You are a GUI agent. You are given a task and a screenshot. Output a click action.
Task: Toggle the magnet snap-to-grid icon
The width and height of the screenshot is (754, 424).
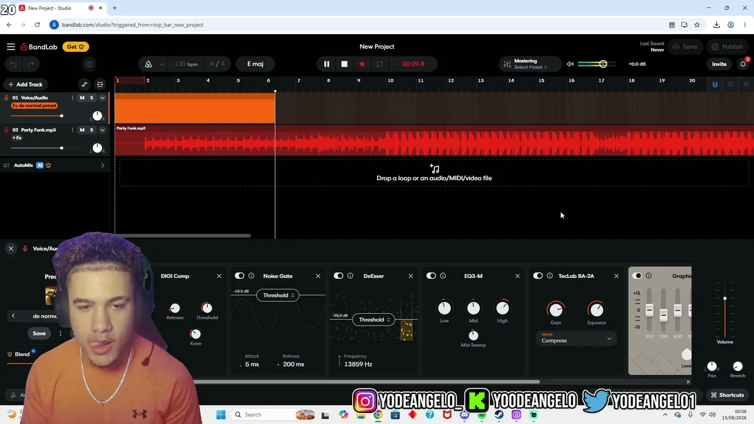715,84
